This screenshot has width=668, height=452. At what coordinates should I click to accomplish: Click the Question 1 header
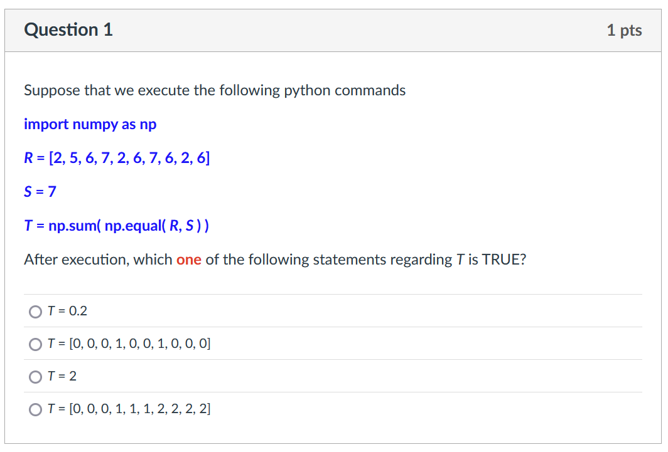pyautogui.click(x=68, y=29)
